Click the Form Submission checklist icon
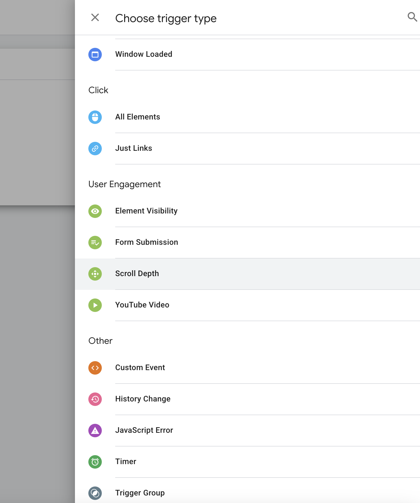 (95, 243)
